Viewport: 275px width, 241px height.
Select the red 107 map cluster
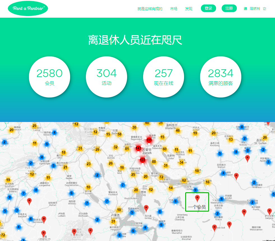[x=143, y=160]
